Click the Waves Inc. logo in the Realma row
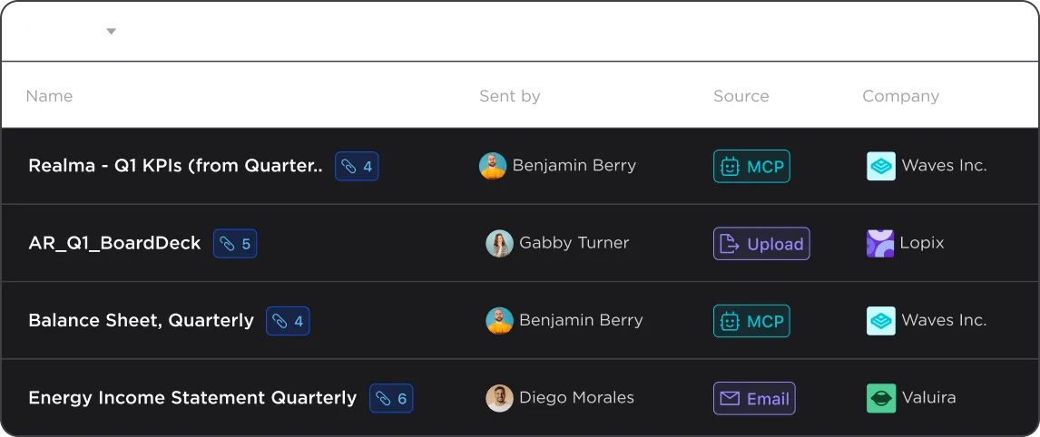This screenshot has width=1040, height=437. click(881, 167)
